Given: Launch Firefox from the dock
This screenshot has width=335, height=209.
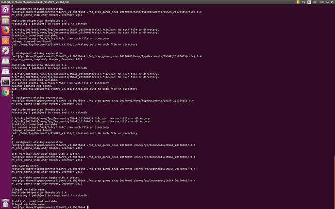Looking at the screenshot, I should (x=5, y=31).
